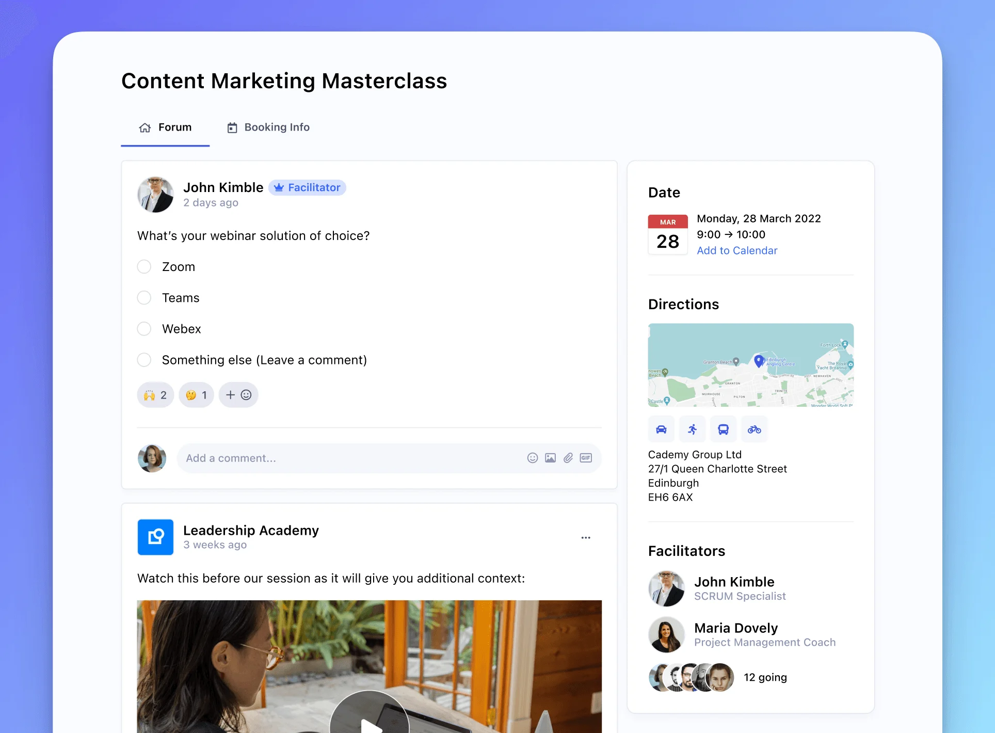The image size is (995, 733).
Task: Open Leadership Academy logo icon
Action: tap(155, 537)
